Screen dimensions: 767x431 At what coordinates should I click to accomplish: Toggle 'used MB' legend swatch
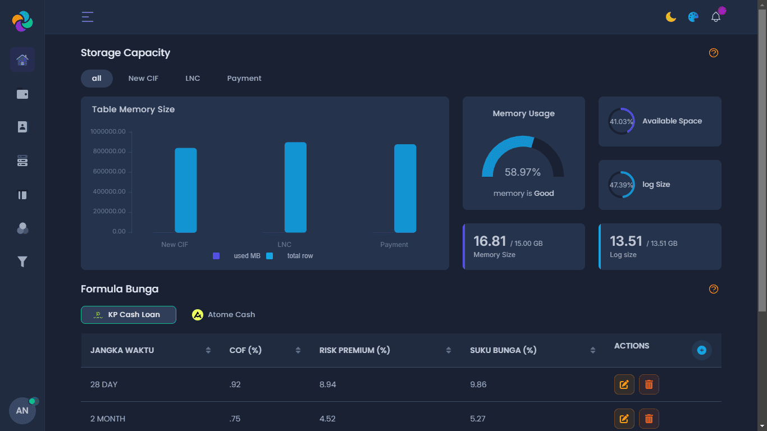pyautogui.click(x=216, y=256)
